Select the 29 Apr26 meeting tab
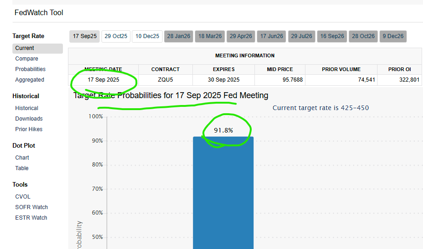 click(241, 36)
